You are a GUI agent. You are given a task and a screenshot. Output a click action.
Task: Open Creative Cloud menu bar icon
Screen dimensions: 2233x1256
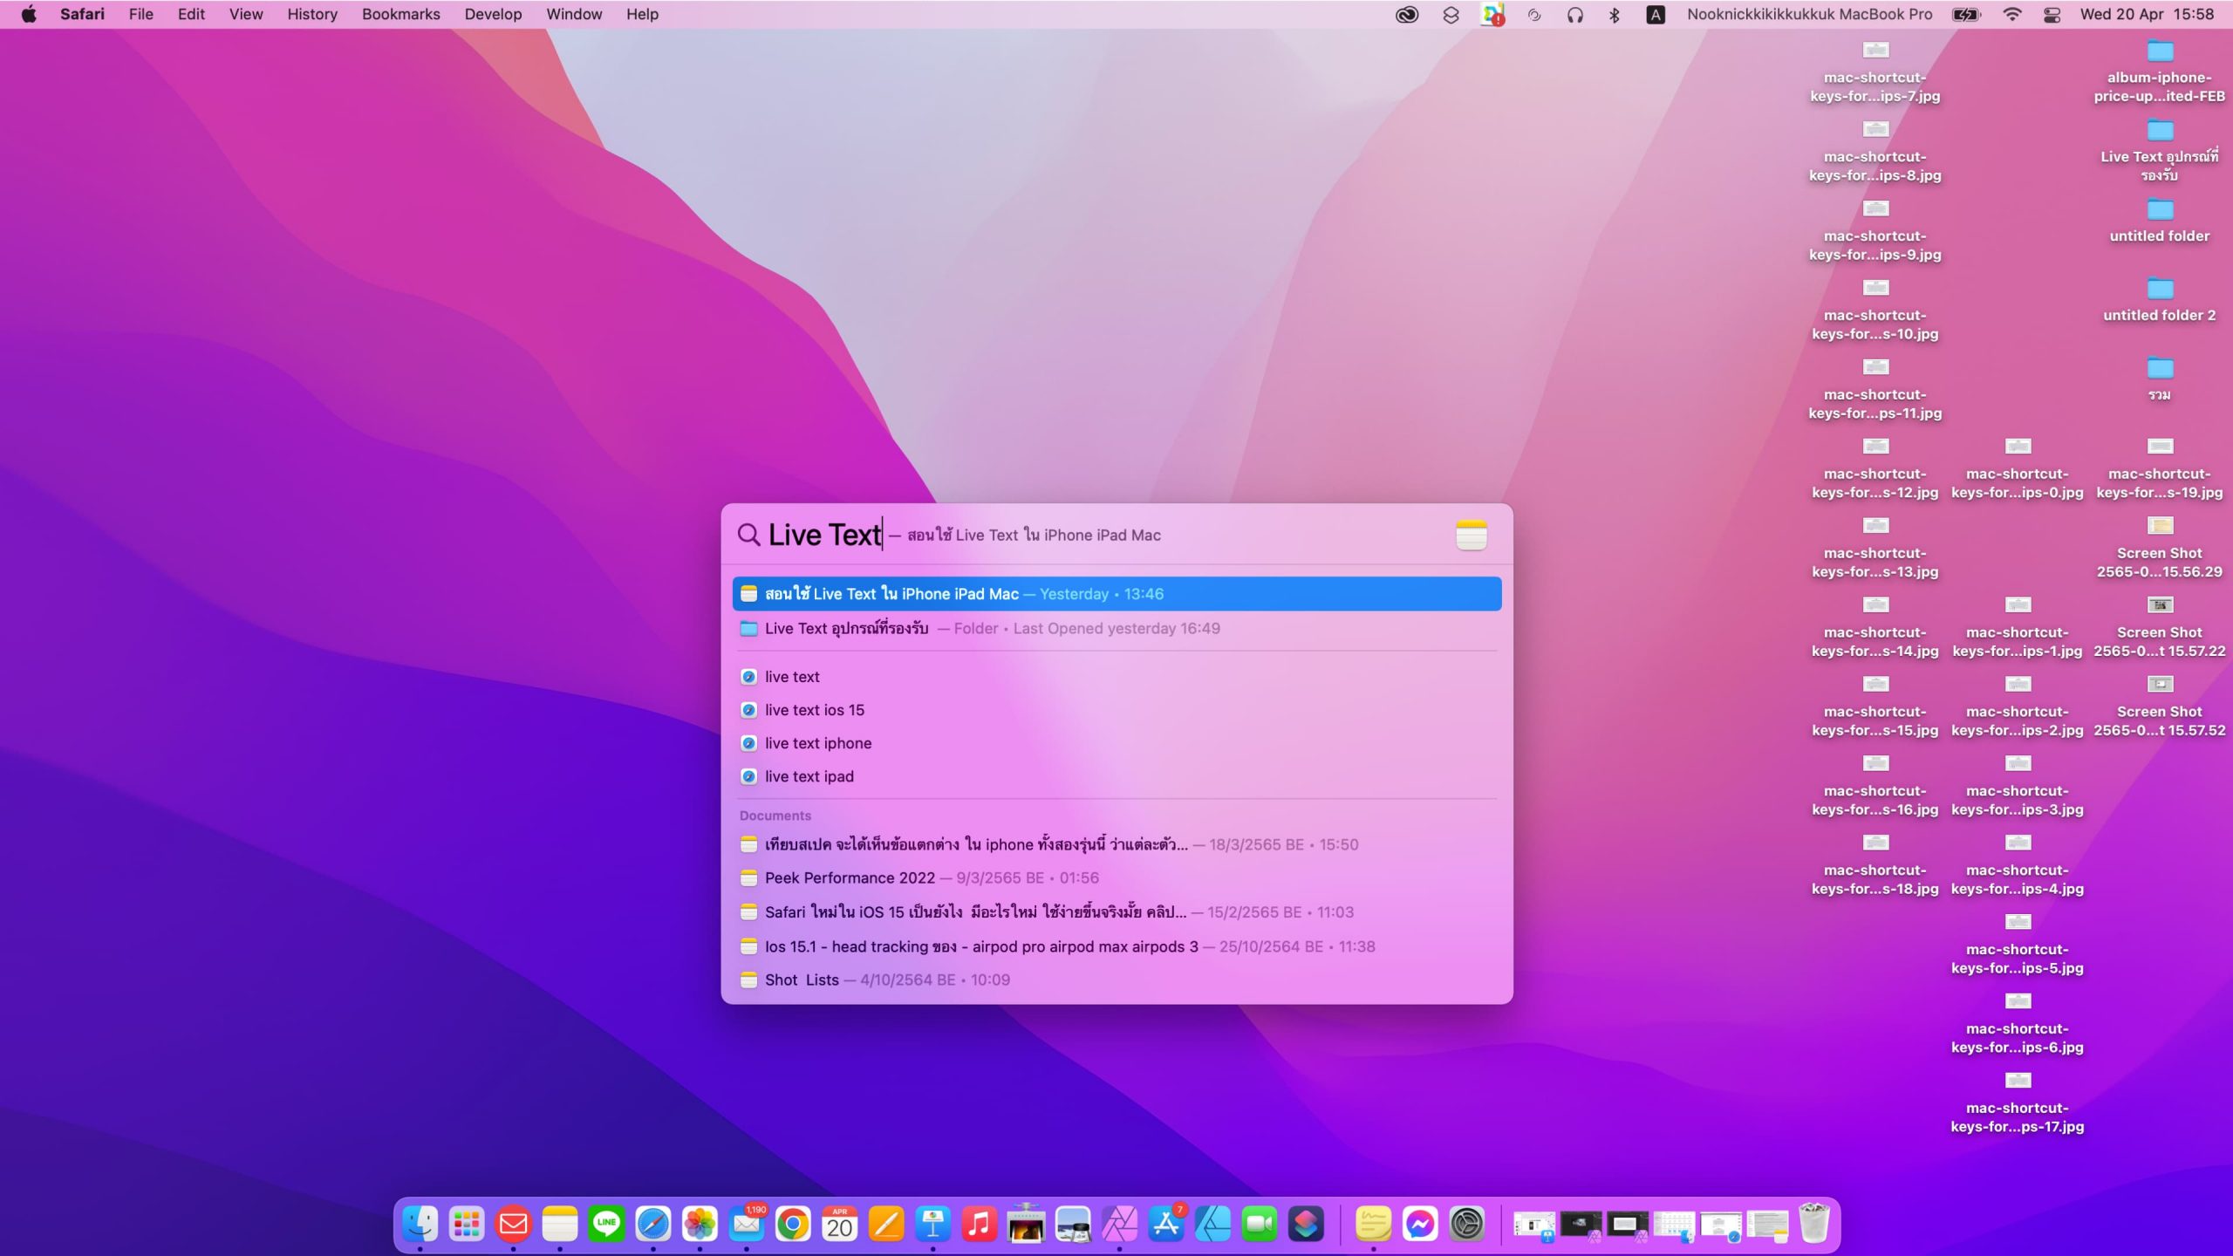(x=1406, y=14)
